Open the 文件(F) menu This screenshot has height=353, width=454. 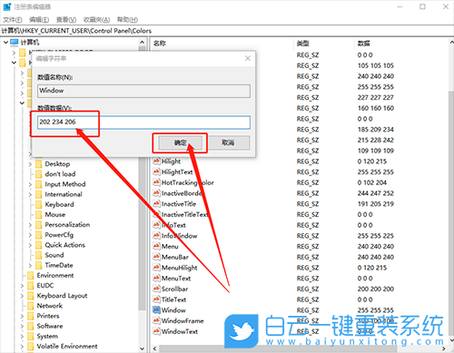(13, 20)
